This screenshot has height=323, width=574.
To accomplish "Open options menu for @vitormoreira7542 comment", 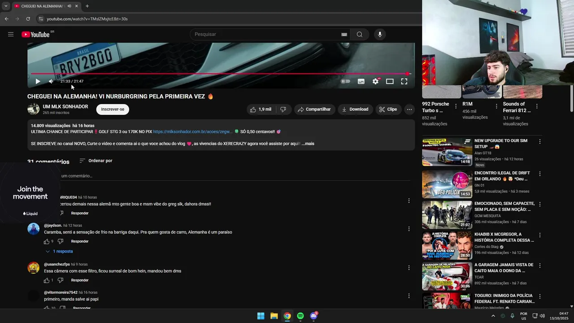I will (x=409, y=296).
